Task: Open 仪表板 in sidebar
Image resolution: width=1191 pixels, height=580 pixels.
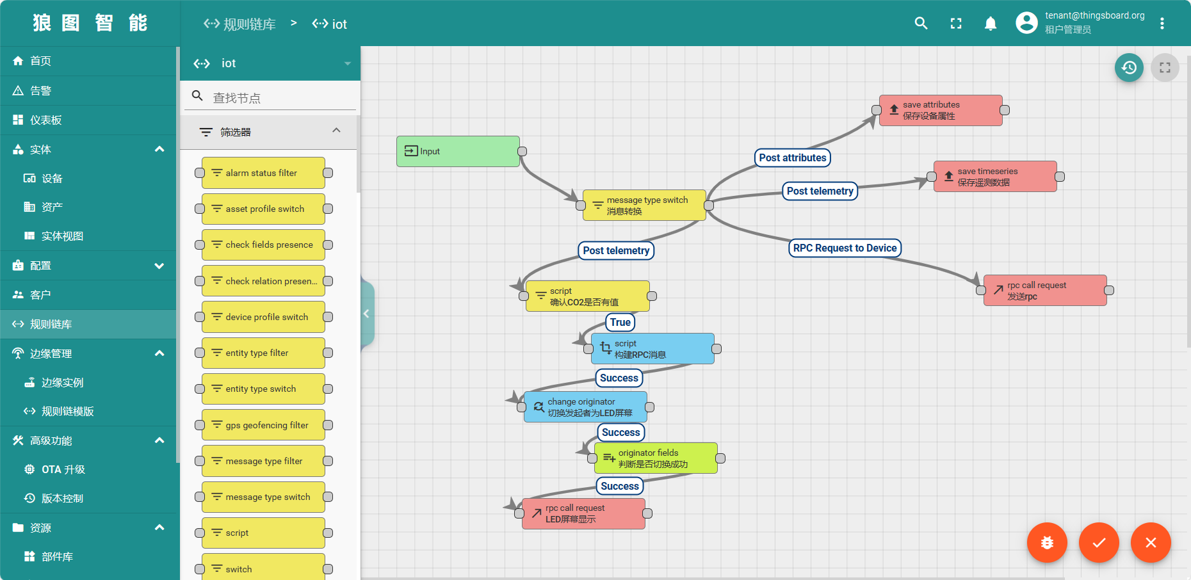Action: (88, 120)
